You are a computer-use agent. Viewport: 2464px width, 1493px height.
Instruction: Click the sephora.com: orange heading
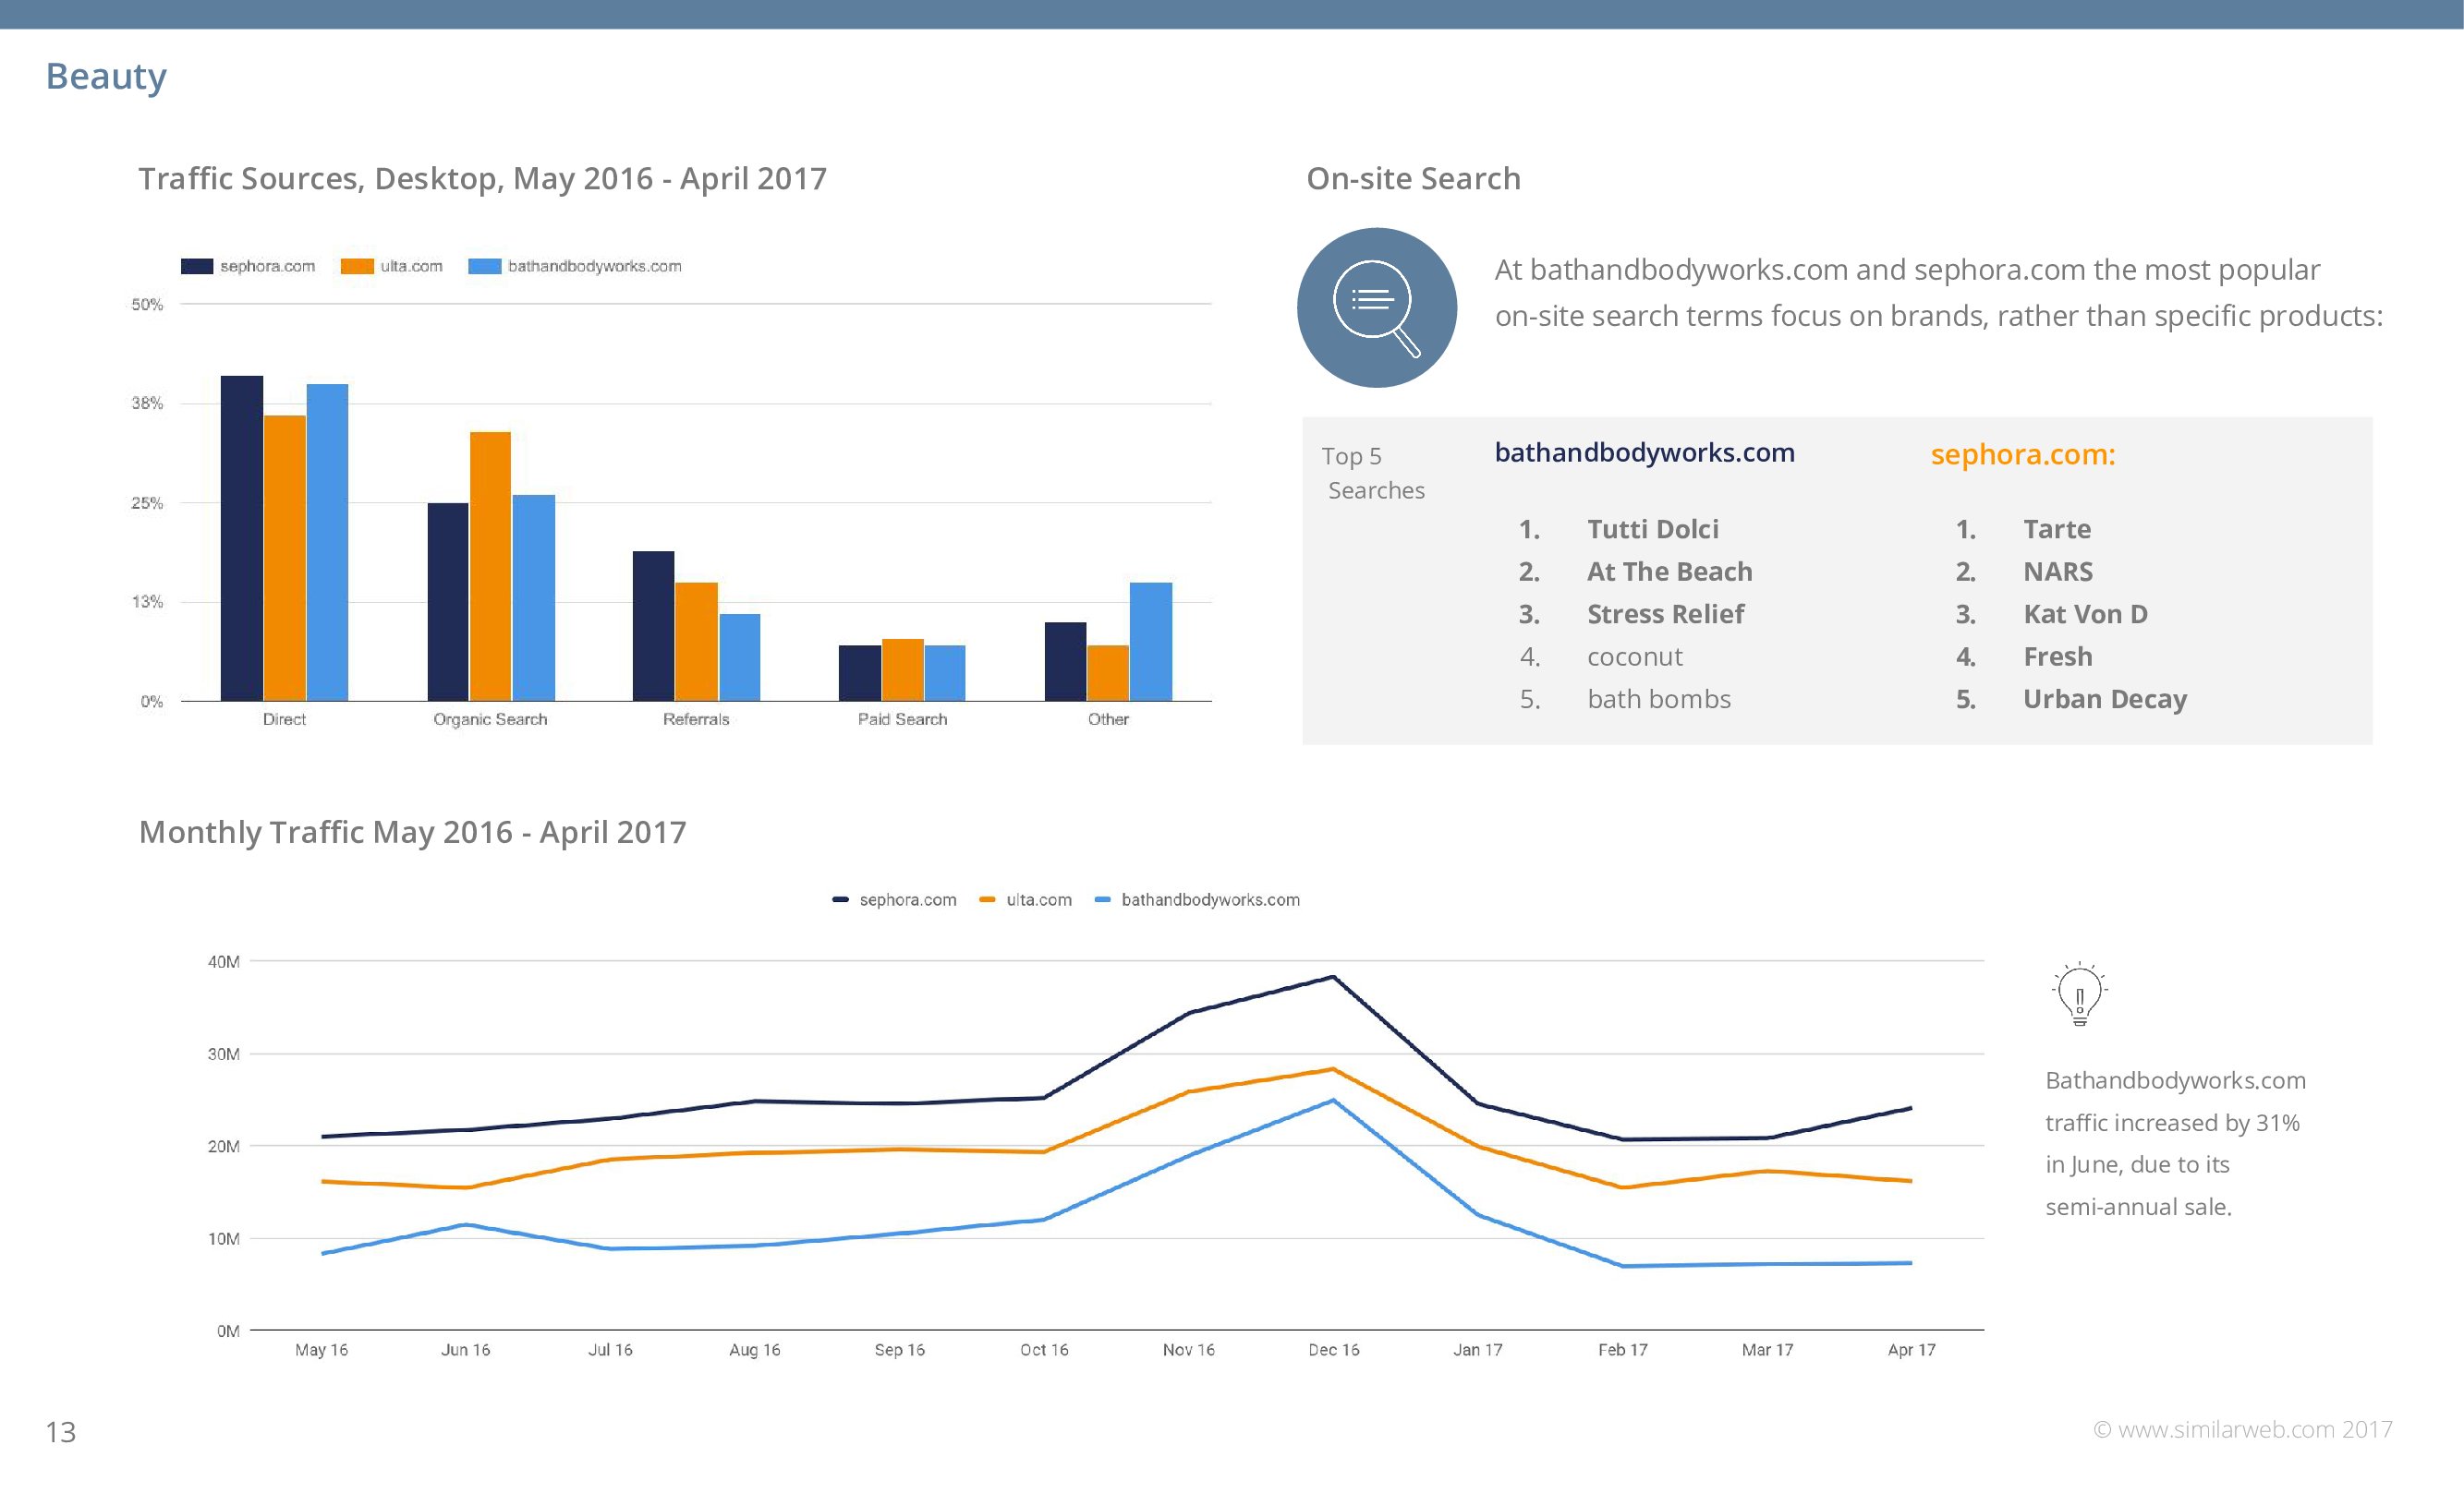pyautogui.click(x=2022, y=453)
